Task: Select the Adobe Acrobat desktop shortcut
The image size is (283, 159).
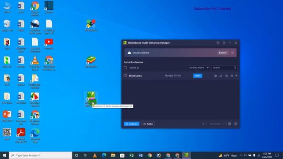Action: pos(21,136)
